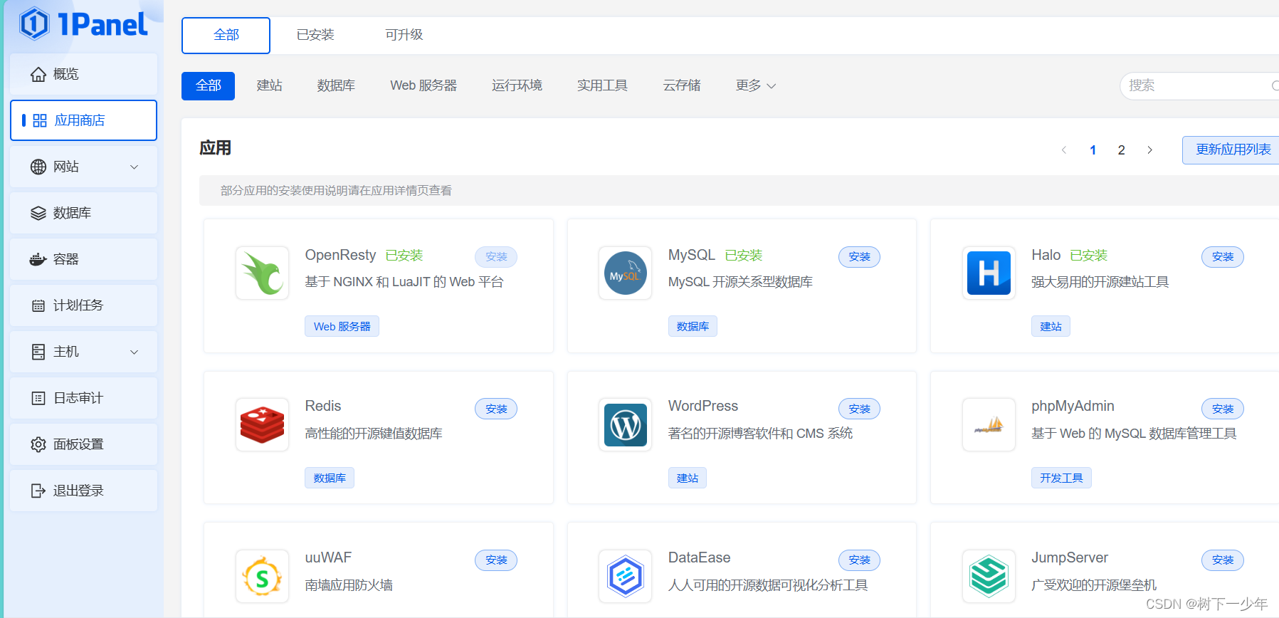1279x618 pixels.
Task: Go to page 2
Action: coord(1121,150)
